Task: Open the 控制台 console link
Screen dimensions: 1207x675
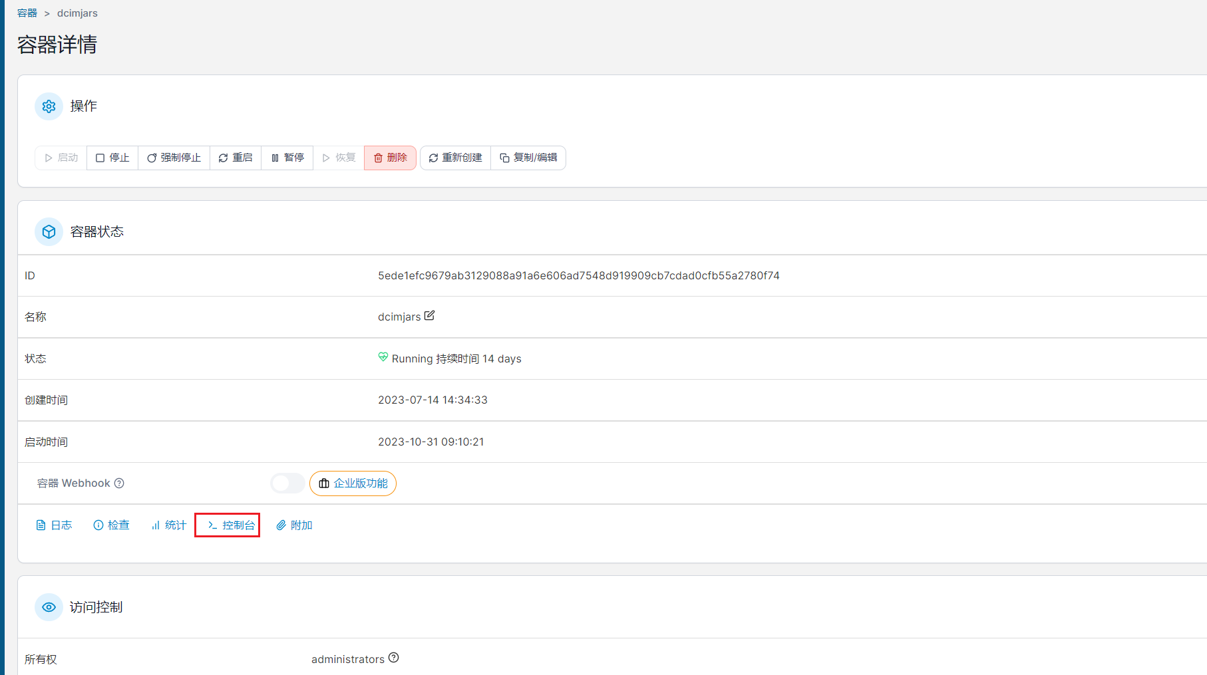Action: pyautogui.click(x=231, y=525)
